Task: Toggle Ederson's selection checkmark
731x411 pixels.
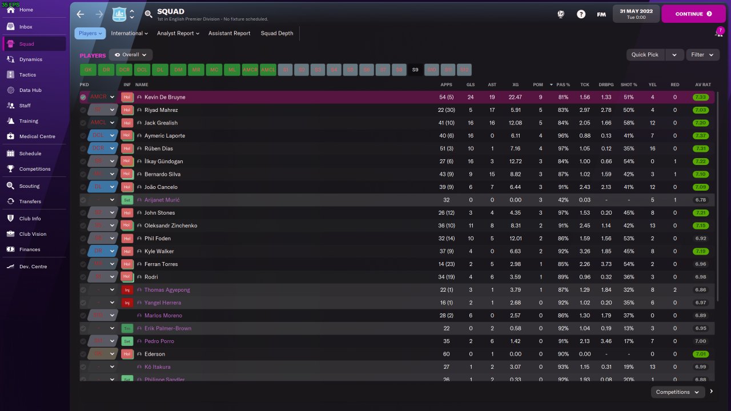Action: 83,354
